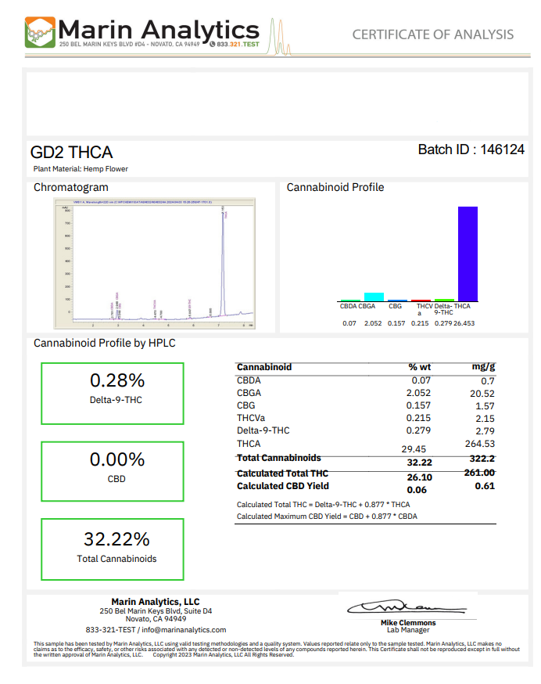This screenshot has width=541, height=684.
Task: Click 'Marin Analytics, LLC' in the footer
Action: tap(156, 602)
